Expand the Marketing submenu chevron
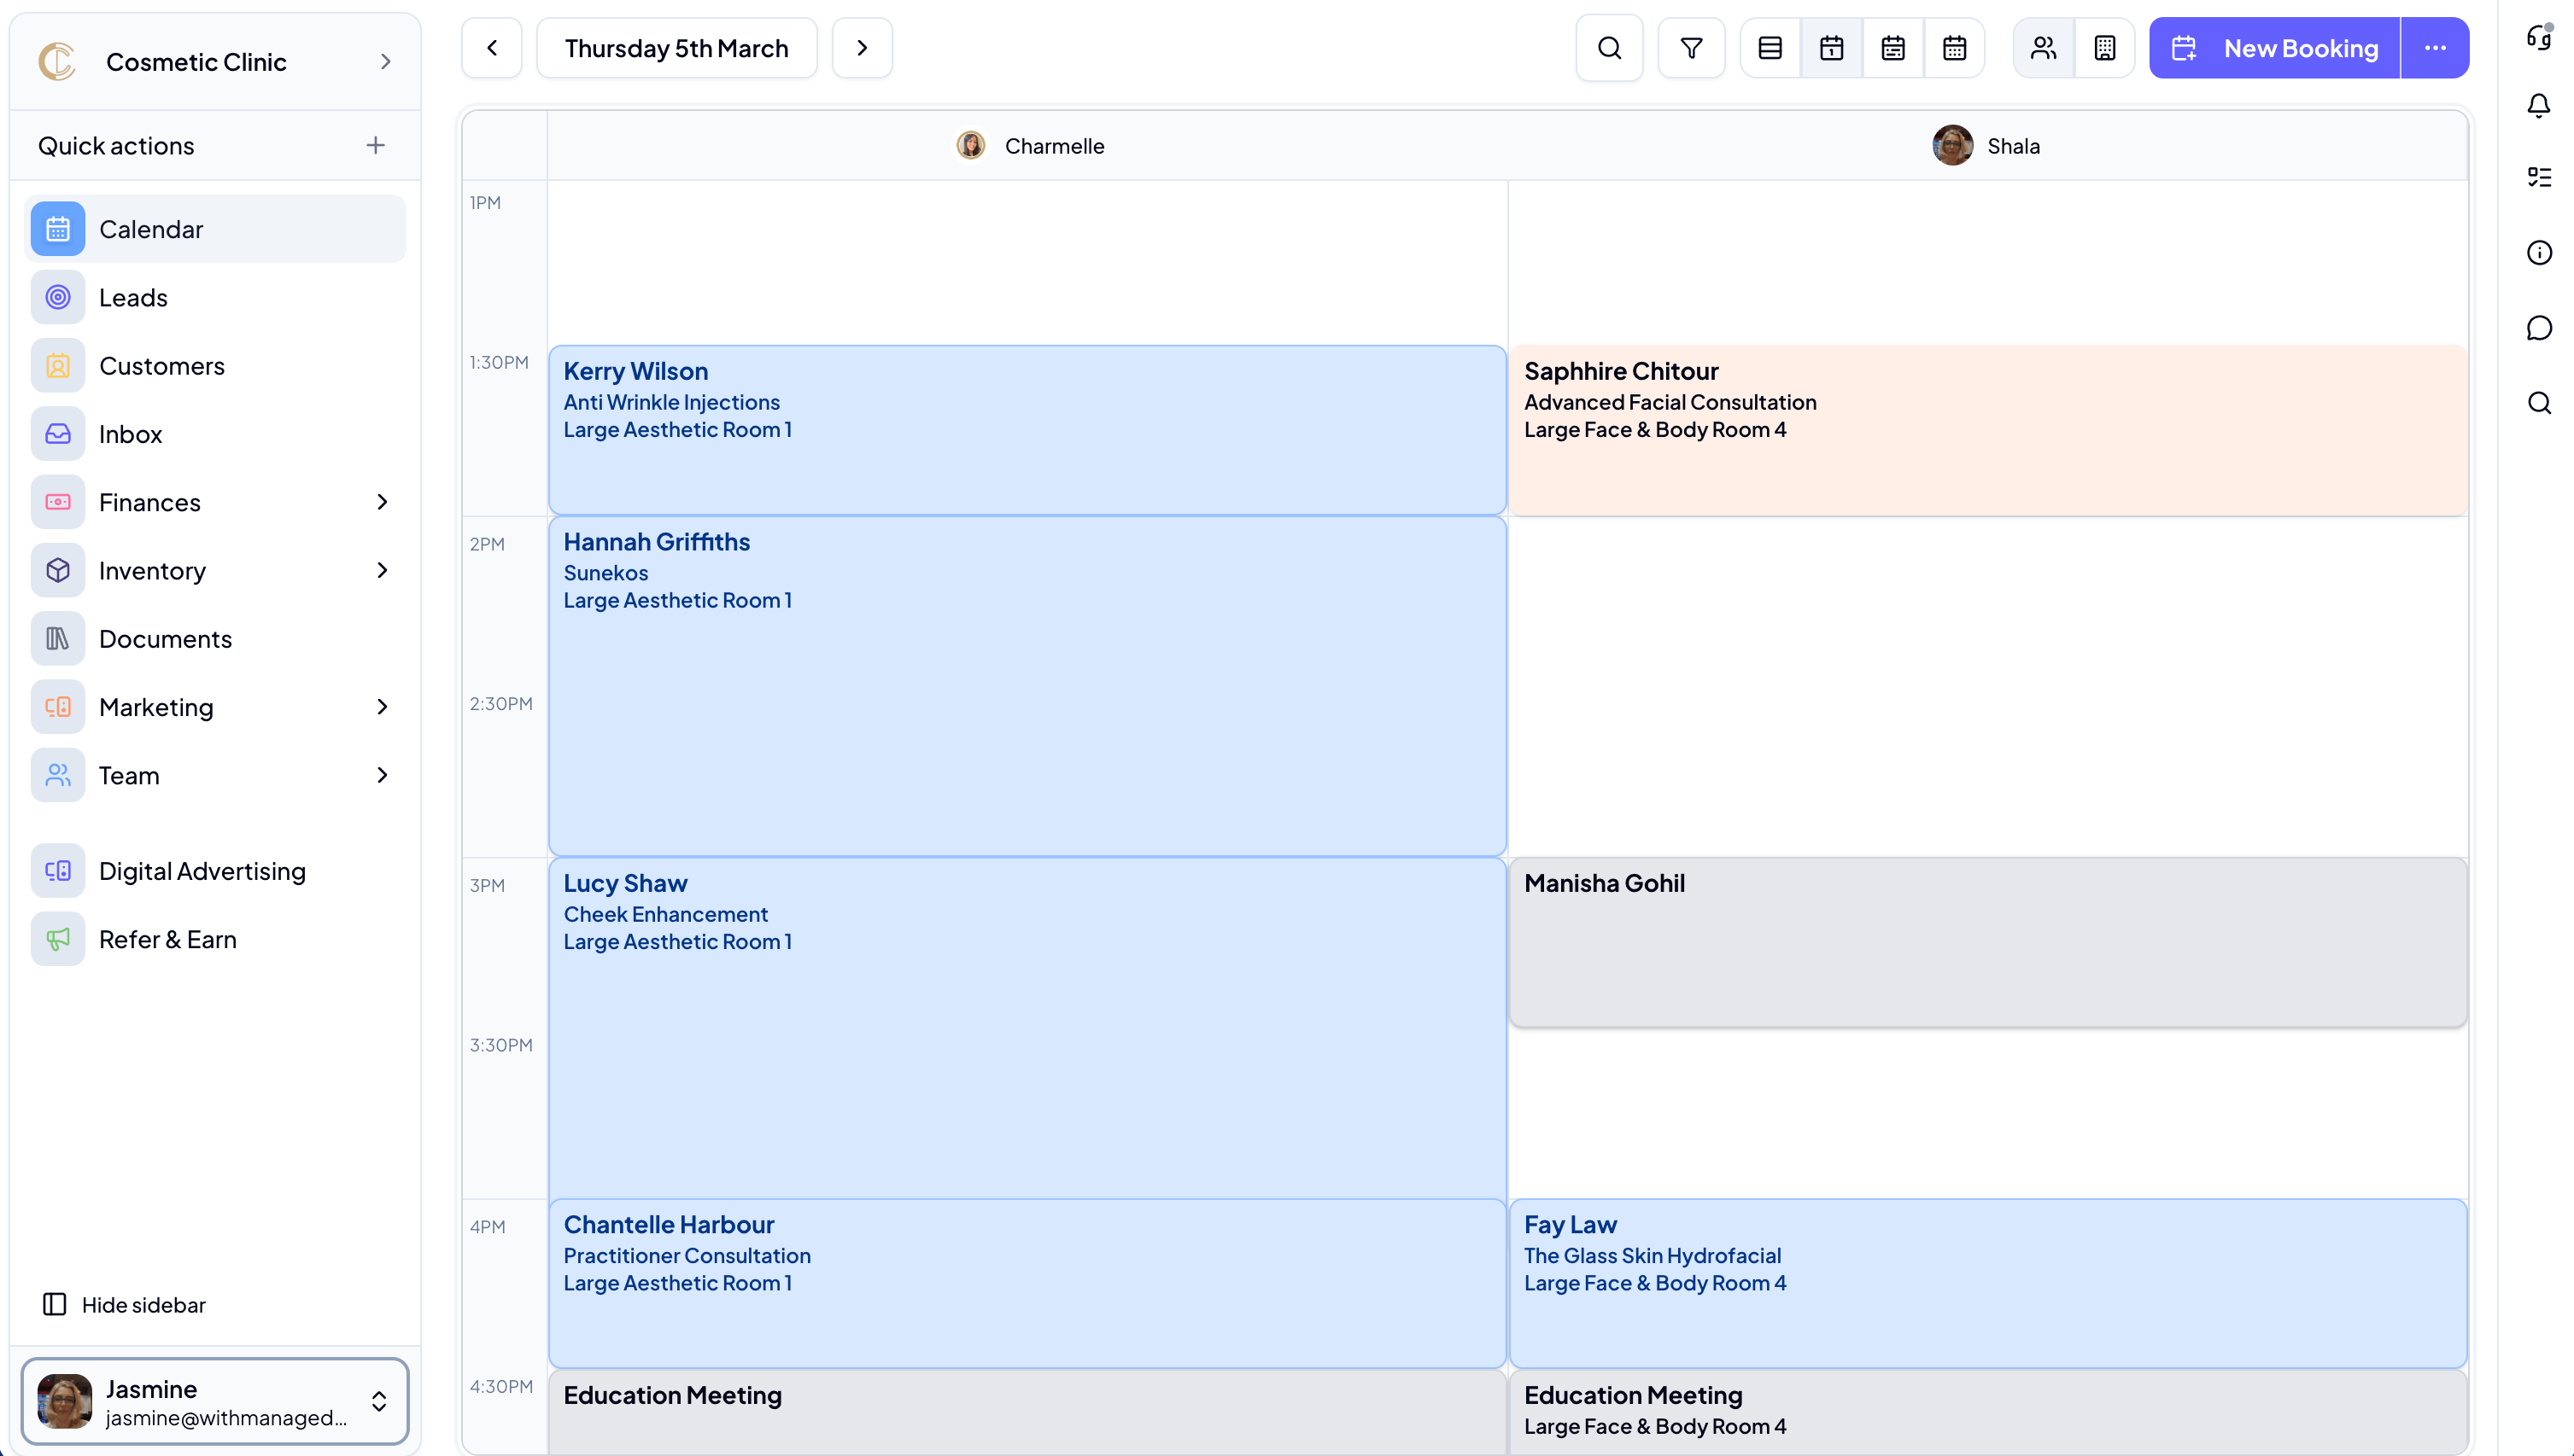Viewport: 2574px width, 1456px height. [x=382, y=707]
